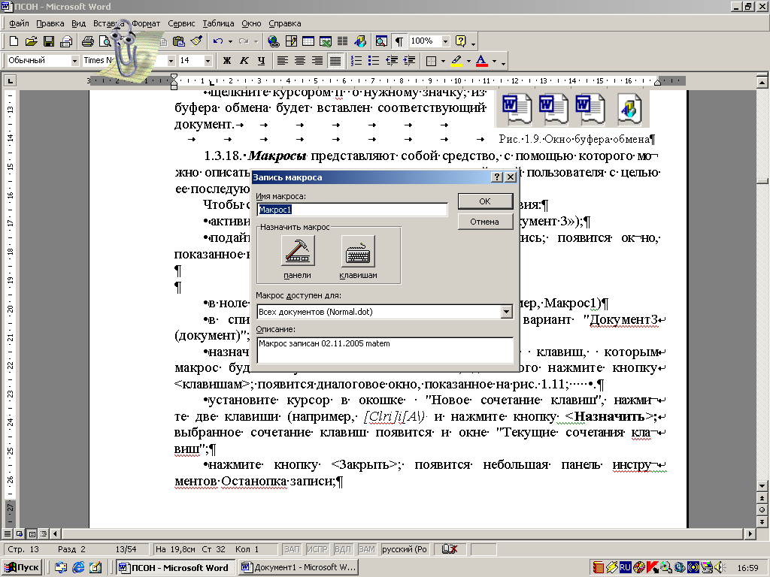Open a file with the Open folder icon
Image resolution: width=770 pixels, height=577 pixels.
point(31,42)
